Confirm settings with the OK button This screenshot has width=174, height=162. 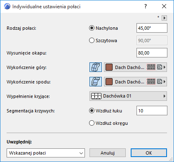click(149, 153)
